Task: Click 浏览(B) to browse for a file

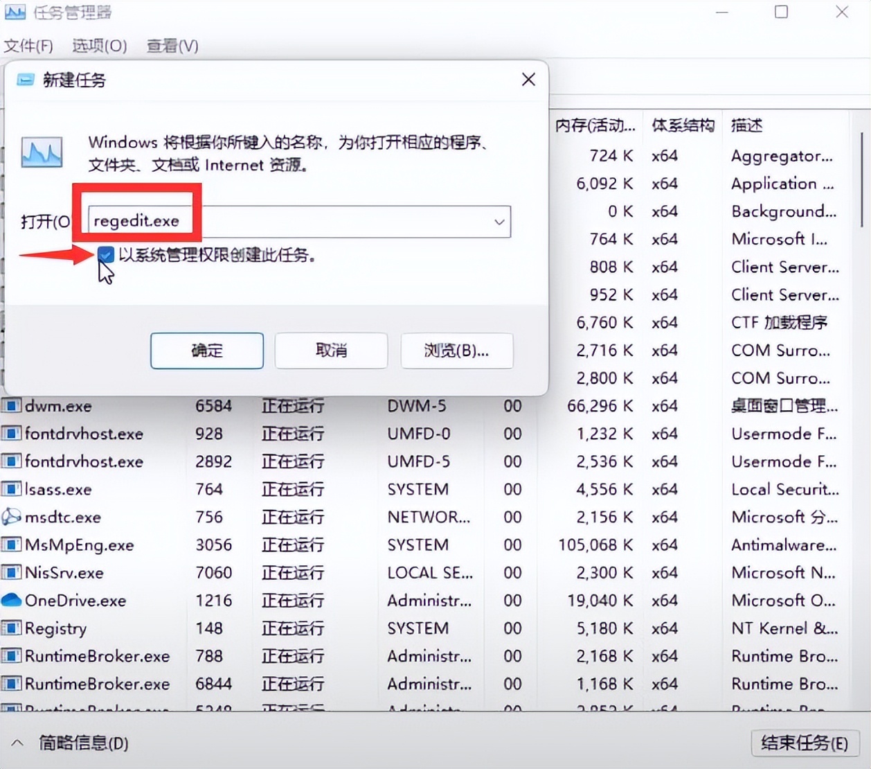Action: [x=456, y=351]
